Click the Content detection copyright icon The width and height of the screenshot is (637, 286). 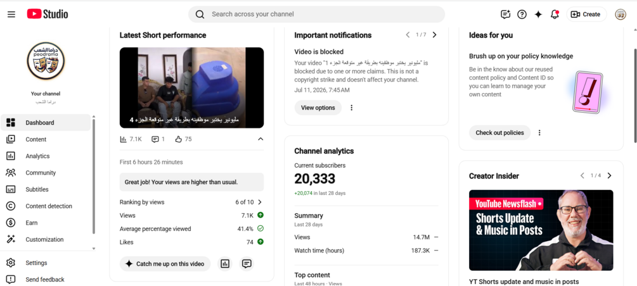(11, 206)
